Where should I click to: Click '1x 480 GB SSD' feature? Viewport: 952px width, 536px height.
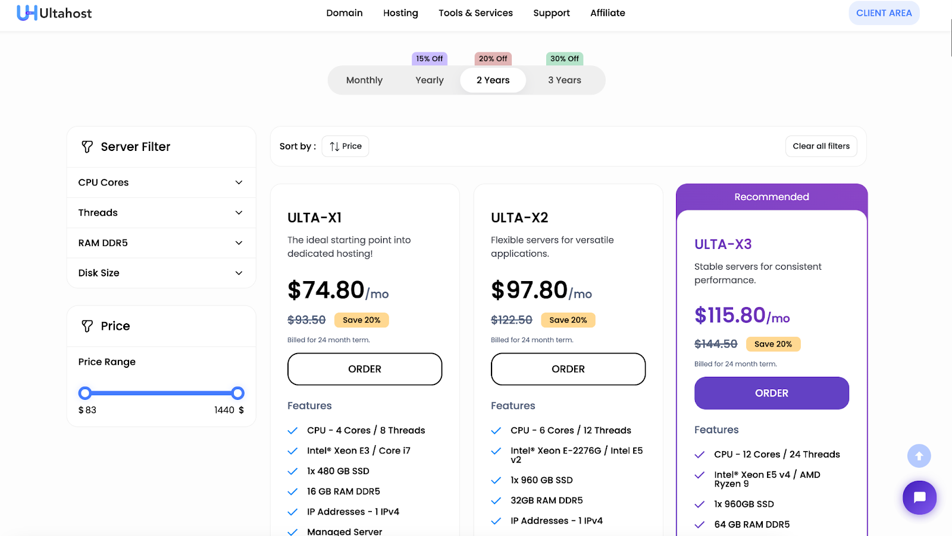pos(338,471)
